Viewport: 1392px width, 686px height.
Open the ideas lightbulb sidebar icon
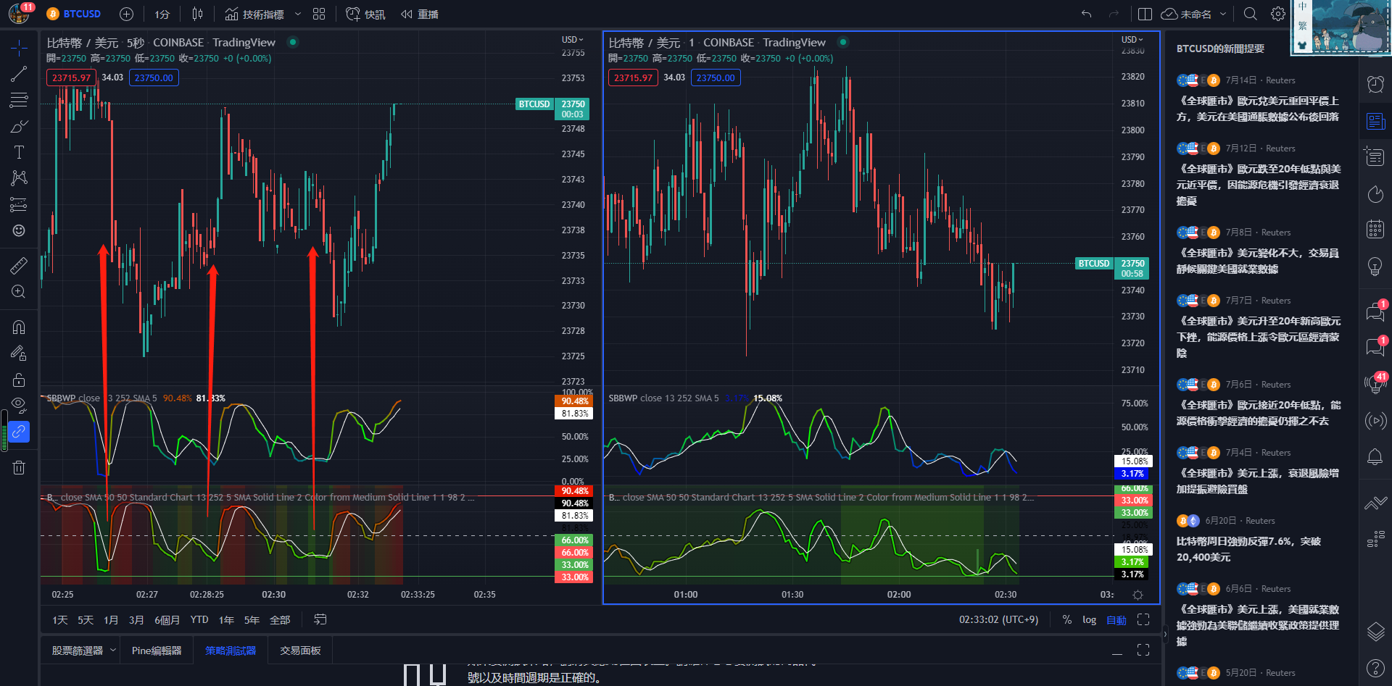point(1375,267)
